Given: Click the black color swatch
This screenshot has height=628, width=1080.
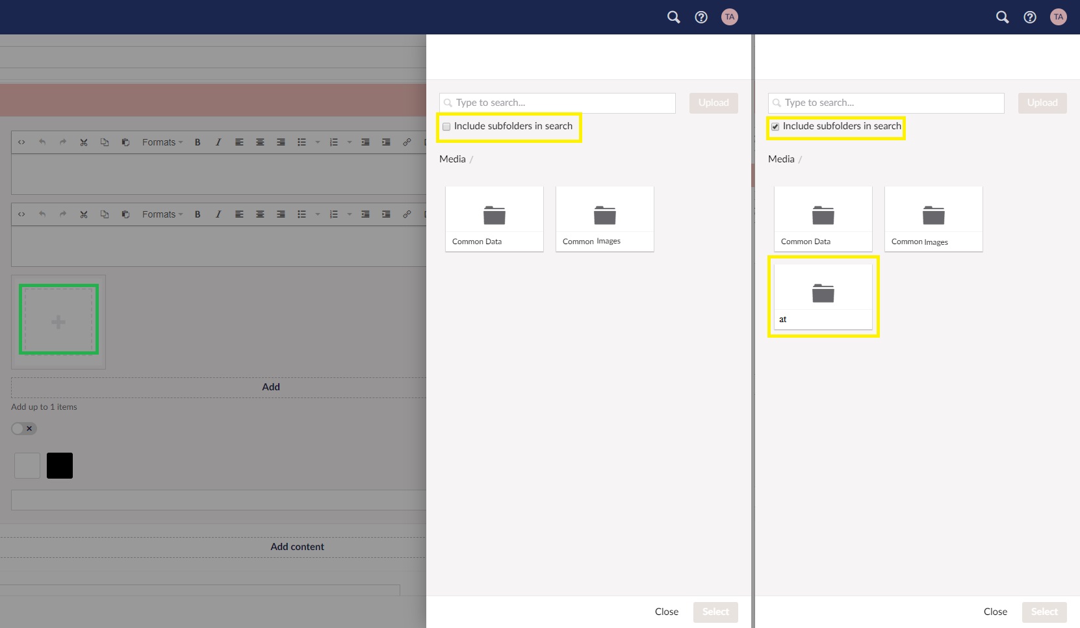Looking at the screenshot, I should point(59,465).
